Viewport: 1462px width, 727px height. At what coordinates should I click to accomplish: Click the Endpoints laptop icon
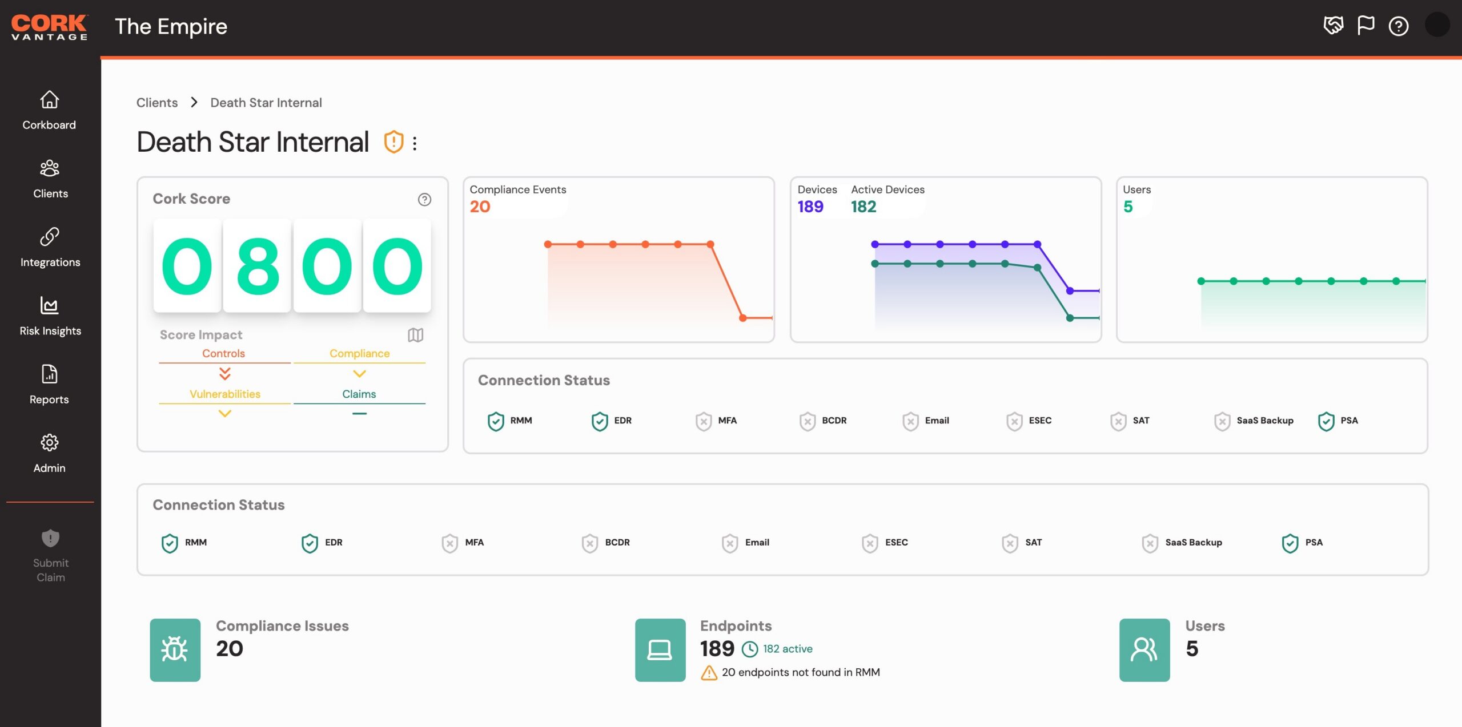point(660,649)
